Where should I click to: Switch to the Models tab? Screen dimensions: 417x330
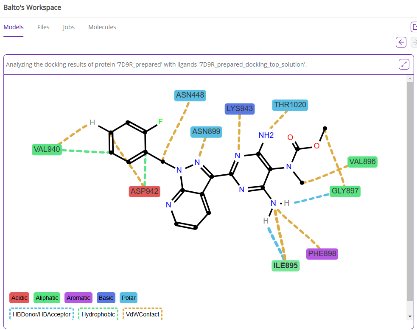coord(14,27)
